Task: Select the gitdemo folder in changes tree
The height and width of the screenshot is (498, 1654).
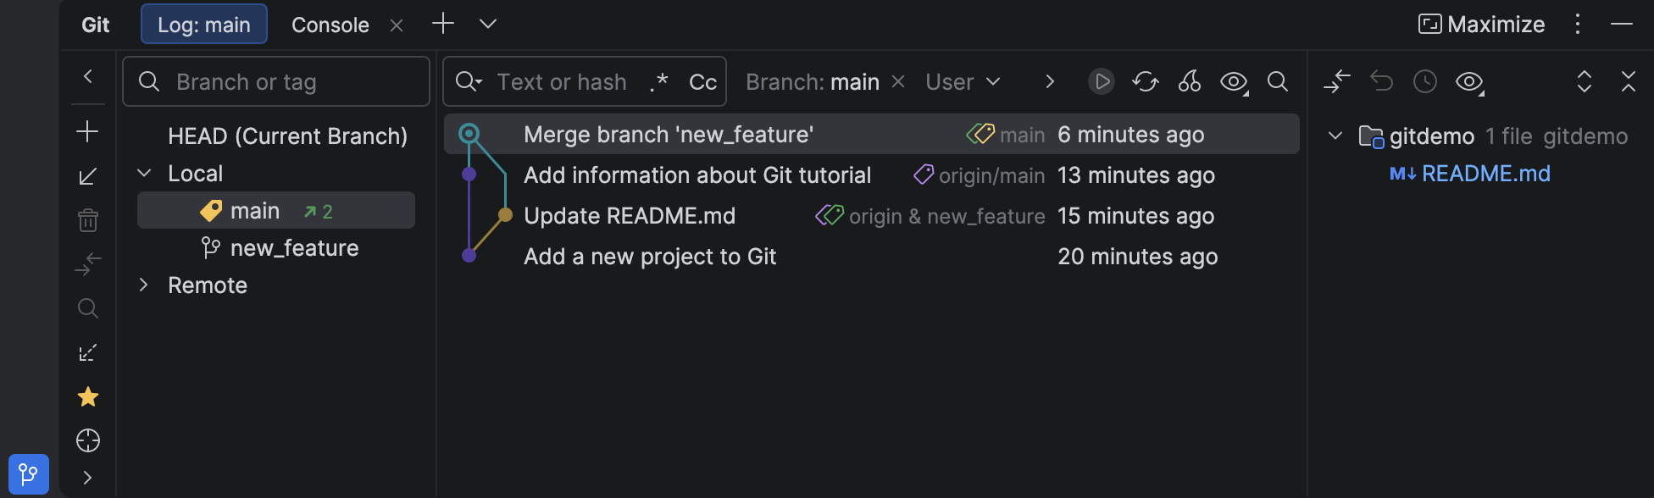Action: [1432, 136]
